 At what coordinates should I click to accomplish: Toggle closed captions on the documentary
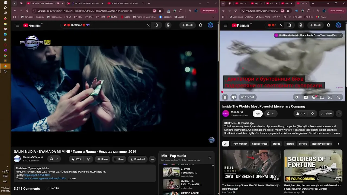tap(306, 97)
